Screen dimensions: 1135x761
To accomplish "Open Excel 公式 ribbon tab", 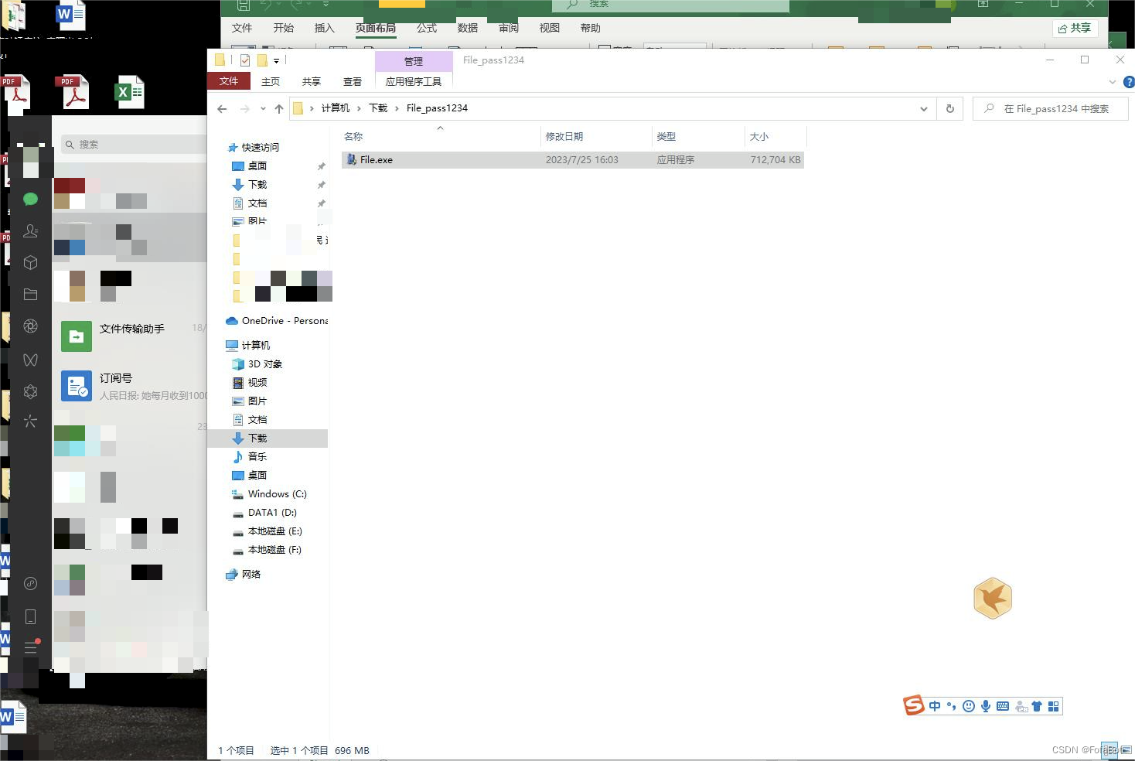I will click(427, 28).
